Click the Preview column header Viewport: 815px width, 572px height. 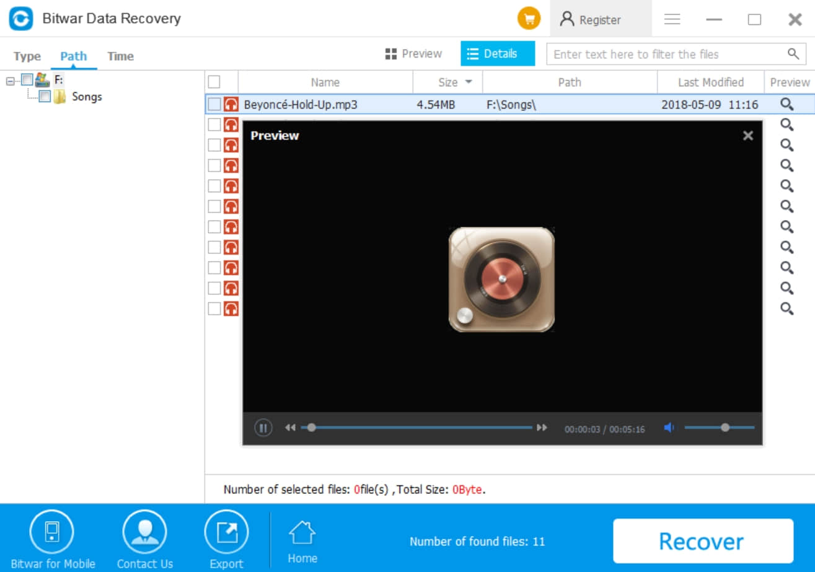(790, 82)
